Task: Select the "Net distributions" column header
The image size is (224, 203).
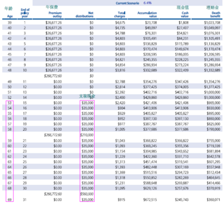Action: tap(84, 15)
